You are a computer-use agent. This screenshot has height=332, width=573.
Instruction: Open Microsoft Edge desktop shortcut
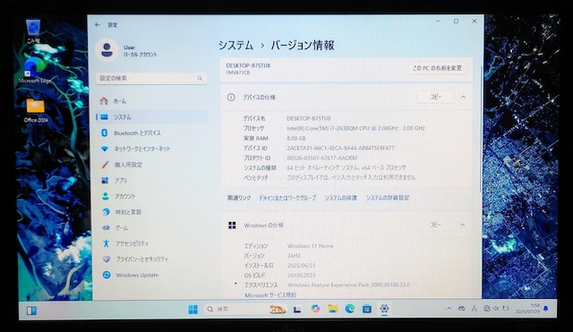[x=35, y=70]
